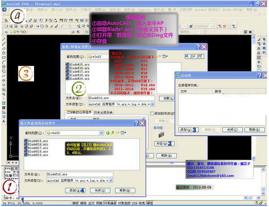Click the 内容(O) button under startup suite
The height and width of the screenshot is (207, 269).
163,143
